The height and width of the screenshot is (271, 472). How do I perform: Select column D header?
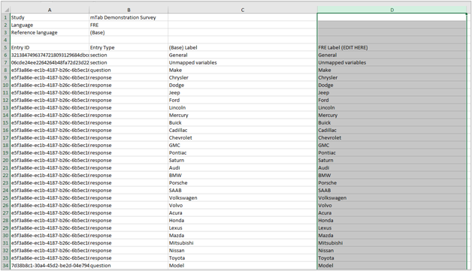click(392, 10)
